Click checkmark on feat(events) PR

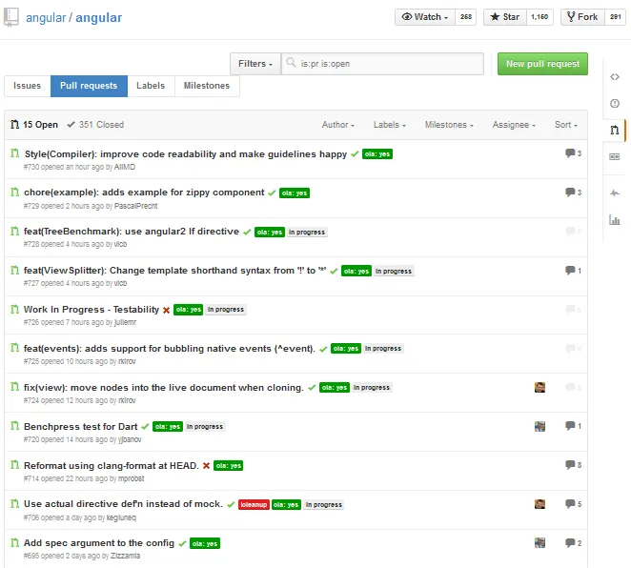point(323,349)
